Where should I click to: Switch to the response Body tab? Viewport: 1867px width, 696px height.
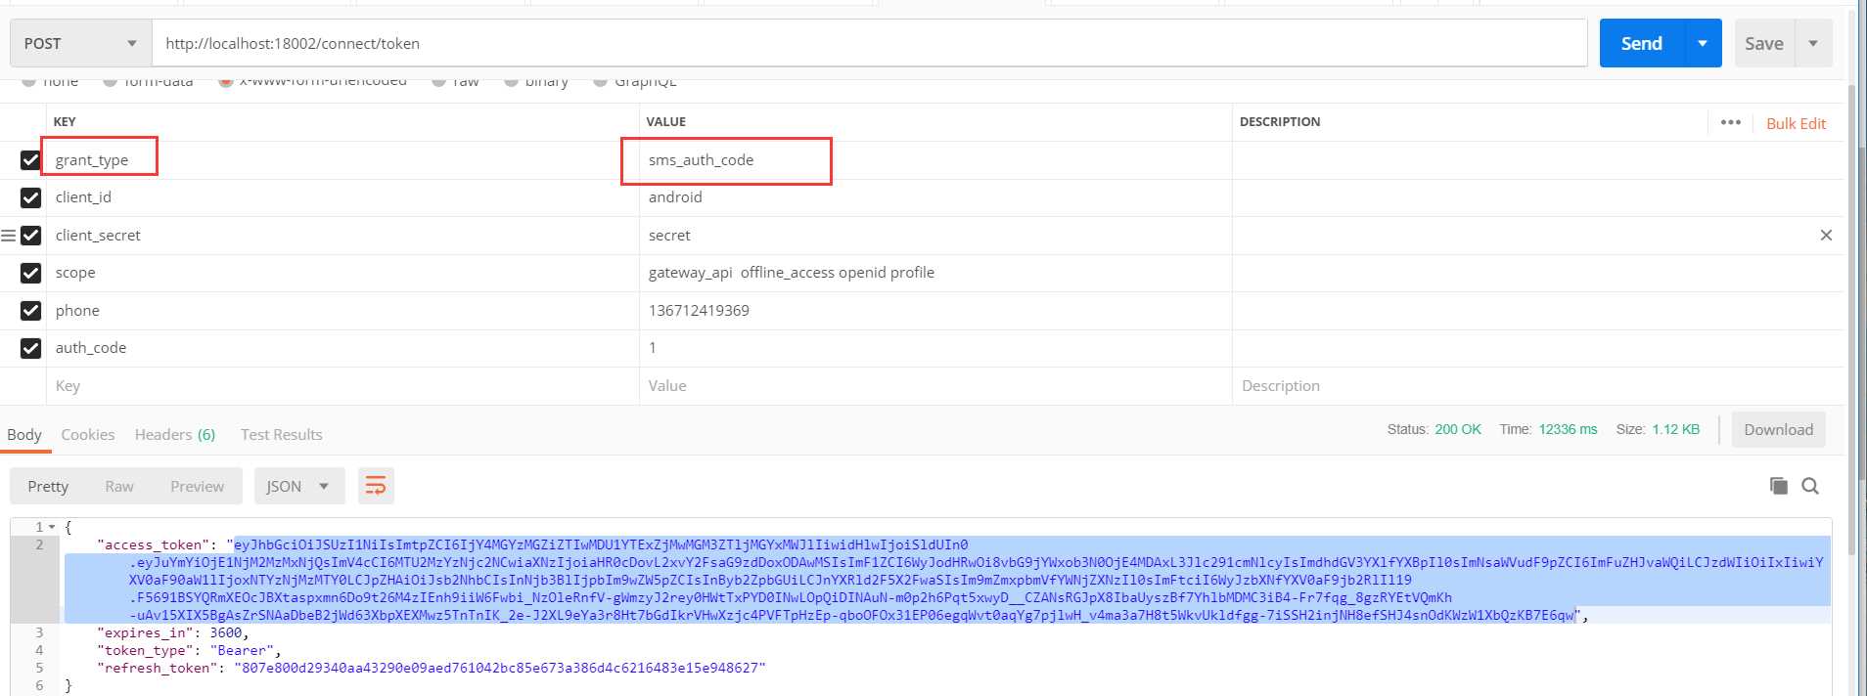click(x=24, y=434)
